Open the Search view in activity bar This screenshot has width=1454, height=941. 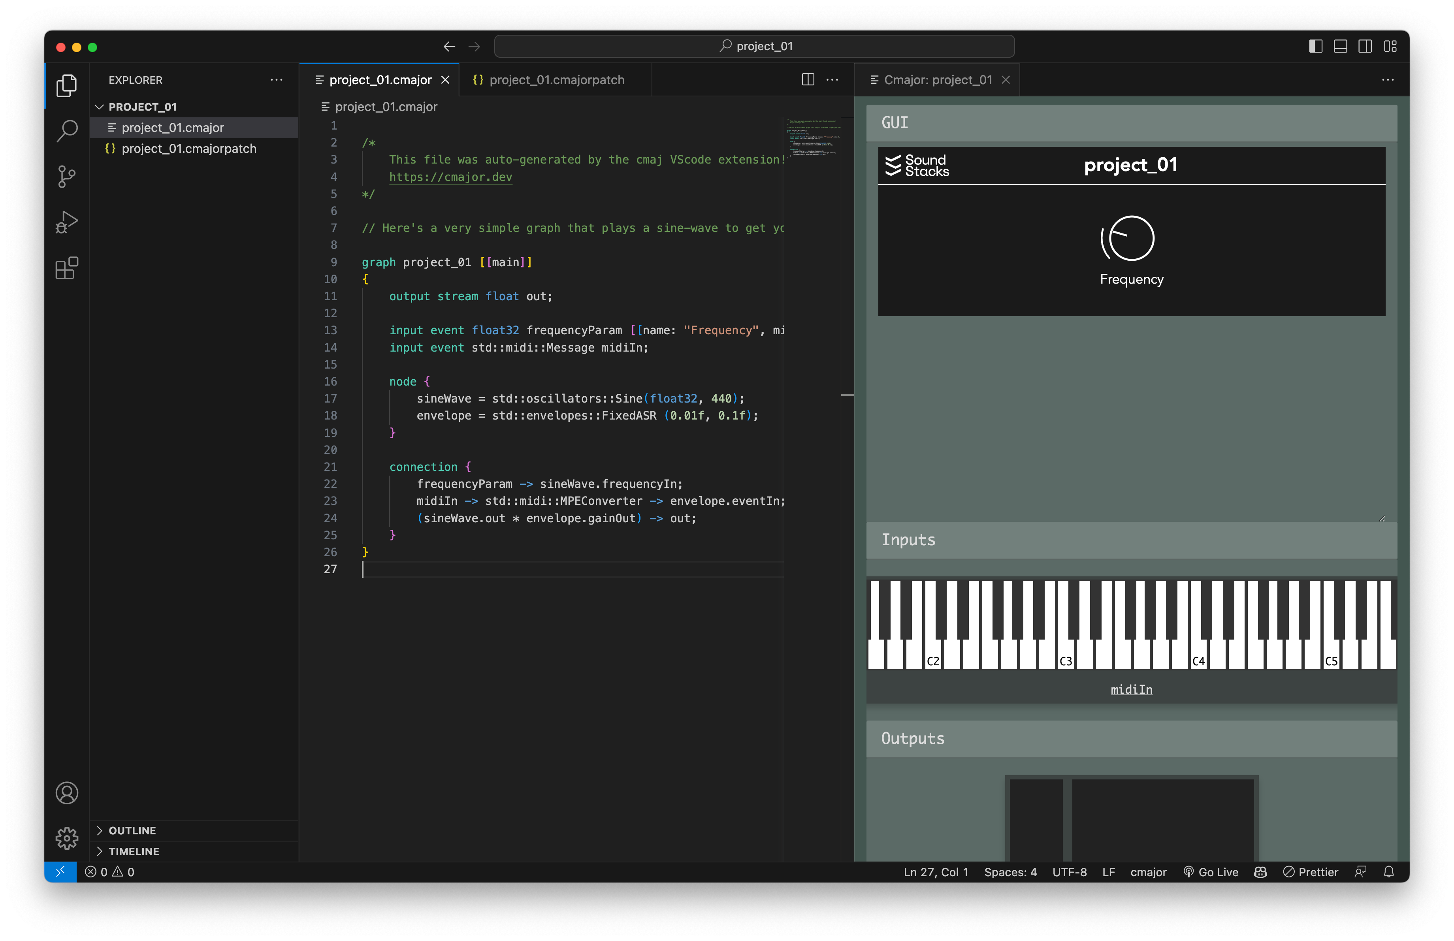click(67, 130)
